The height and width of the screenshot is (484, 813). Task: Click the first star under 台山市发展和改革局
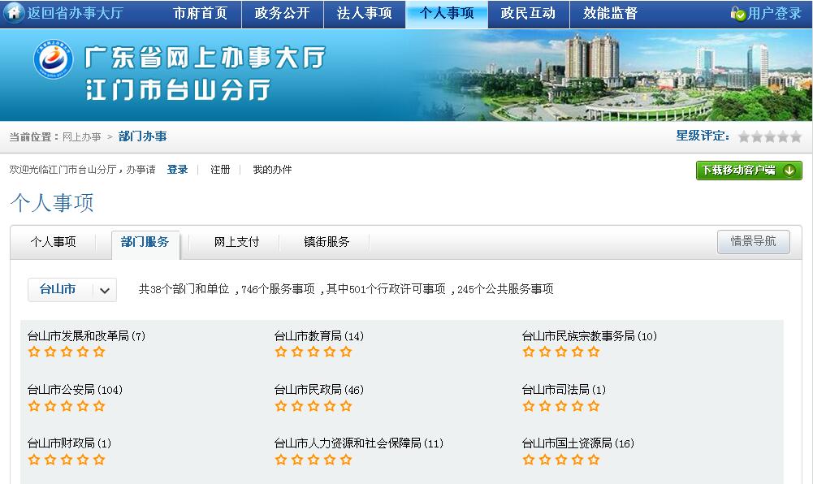point(34,352)
